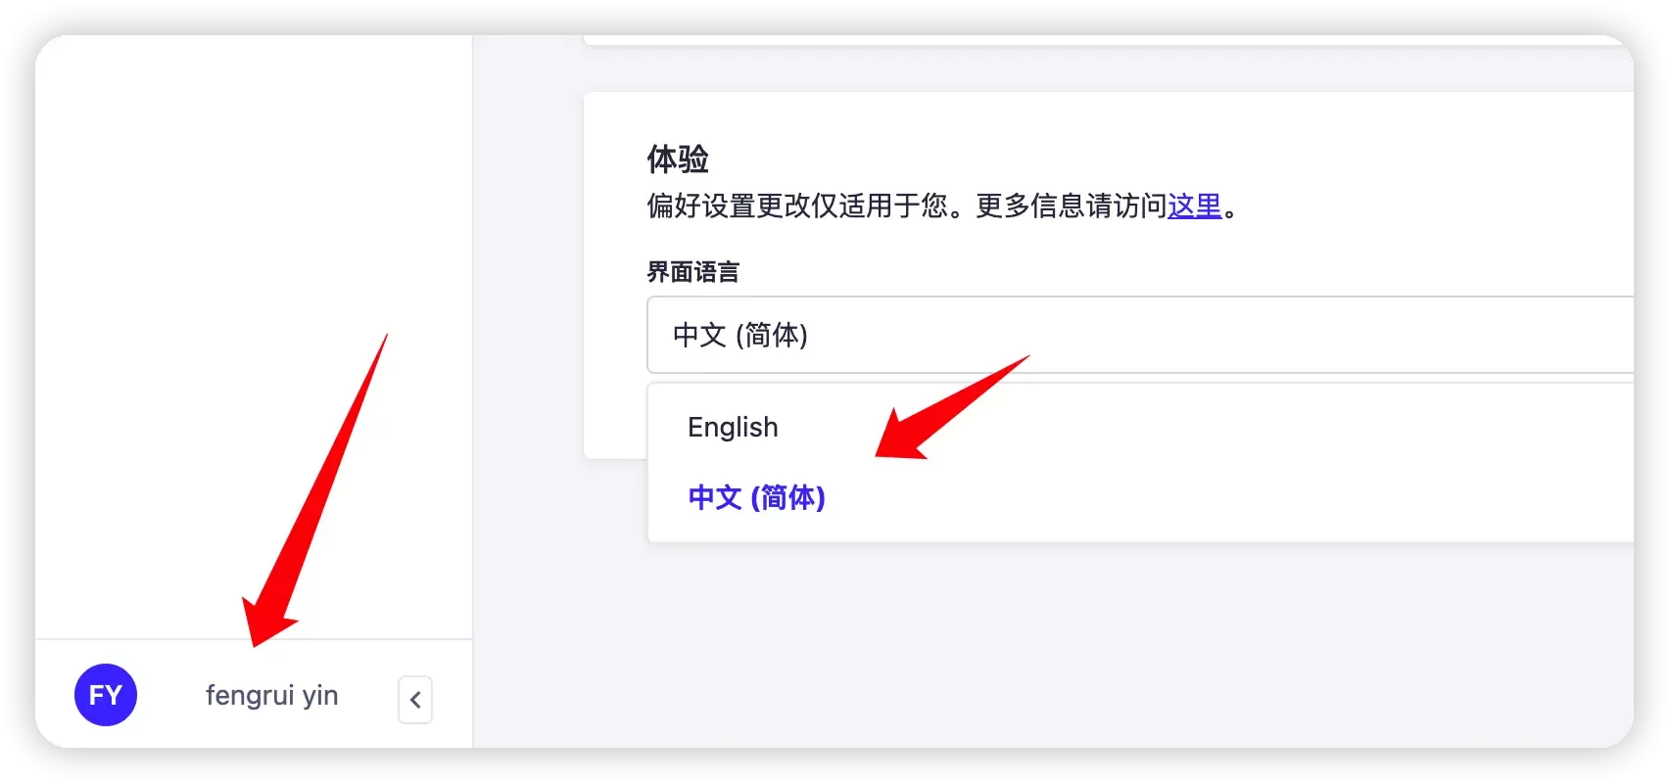This screenshot has height=783, width=1669.
Task: Click the gray background below the language list
Action: point(1077,646)
